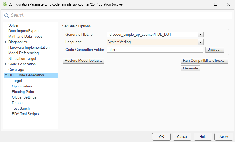This screenshot has height=142, width=235.
Task: Open the Language dropdown
Action: point(201,42)
